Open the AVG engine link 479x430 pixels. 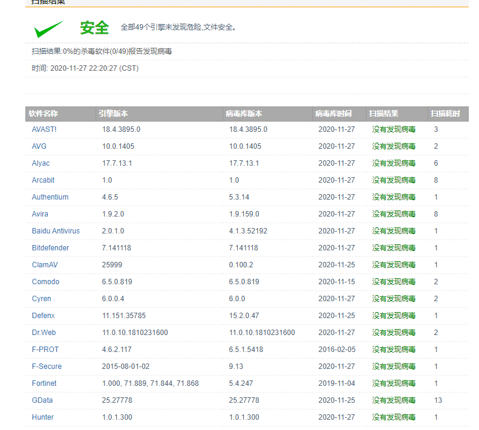point(39,146)
